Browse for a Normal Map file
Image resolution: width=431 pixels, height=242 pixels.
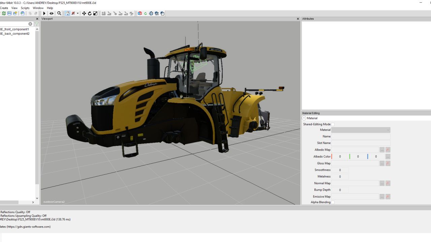382,183
